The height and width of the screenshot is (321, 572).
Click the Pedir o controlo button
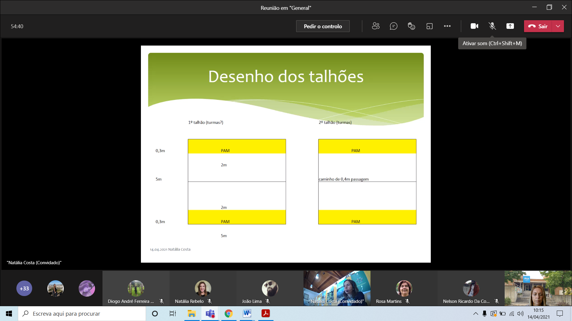pos(323,26)
